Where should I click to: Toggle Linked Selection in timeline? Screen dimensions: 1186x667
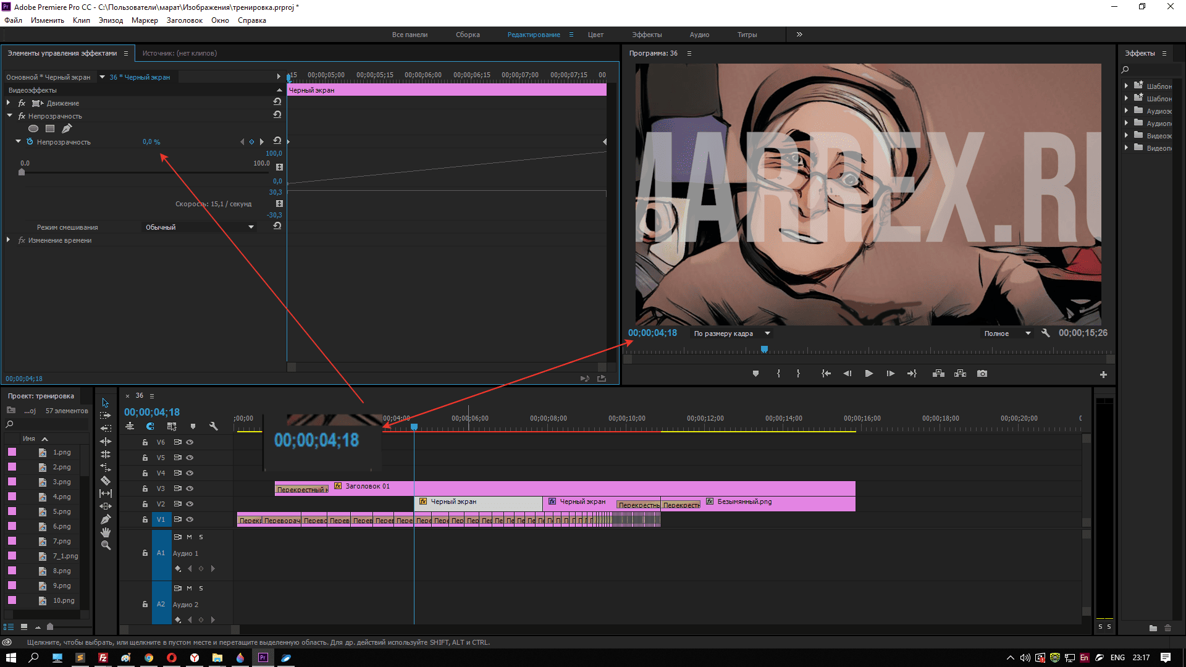click(172, 426)
